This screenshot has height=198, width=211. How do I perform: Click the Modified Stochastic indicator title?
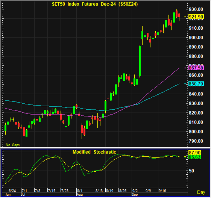click(94, 152)
